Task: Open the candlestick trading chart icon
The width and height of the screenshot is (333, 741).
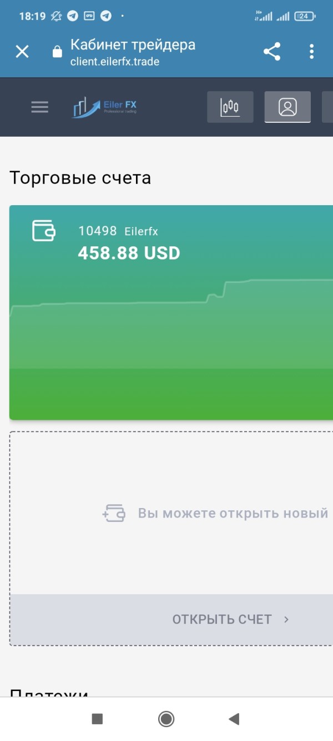Action: [x=230, y=107]
